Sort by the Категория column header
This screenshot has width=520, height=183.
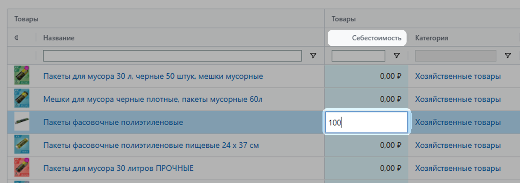point(431,38)
